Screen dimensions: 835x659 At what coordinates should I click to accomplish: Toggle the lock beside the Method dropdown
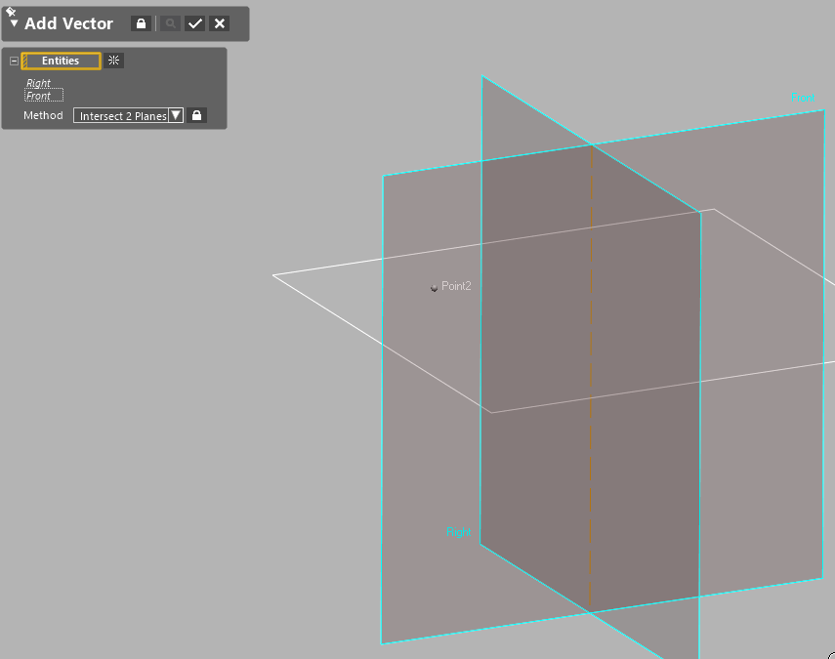tap(196, 114)
